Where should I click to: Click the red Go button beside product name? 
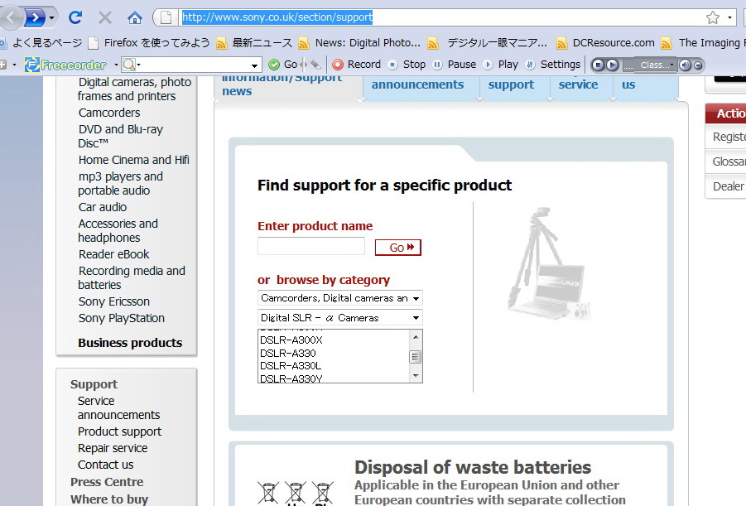[398, 248]
